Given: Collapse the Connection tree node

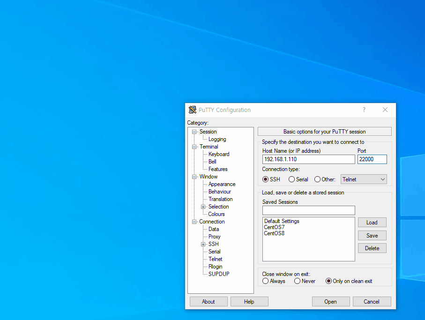Looking at the screenshot, I should click(194, 222).
